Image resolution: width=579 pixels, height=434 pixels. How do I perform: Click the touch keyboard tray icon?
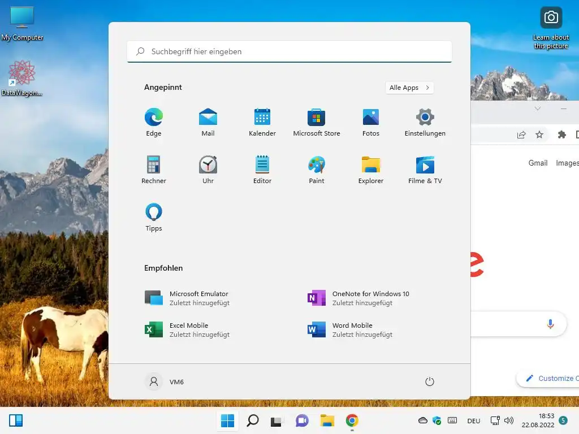(x=452, y=420)
